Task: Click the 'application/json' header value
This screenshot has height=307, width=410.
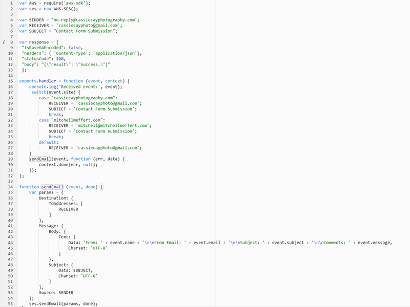Action: pos(115,53)
